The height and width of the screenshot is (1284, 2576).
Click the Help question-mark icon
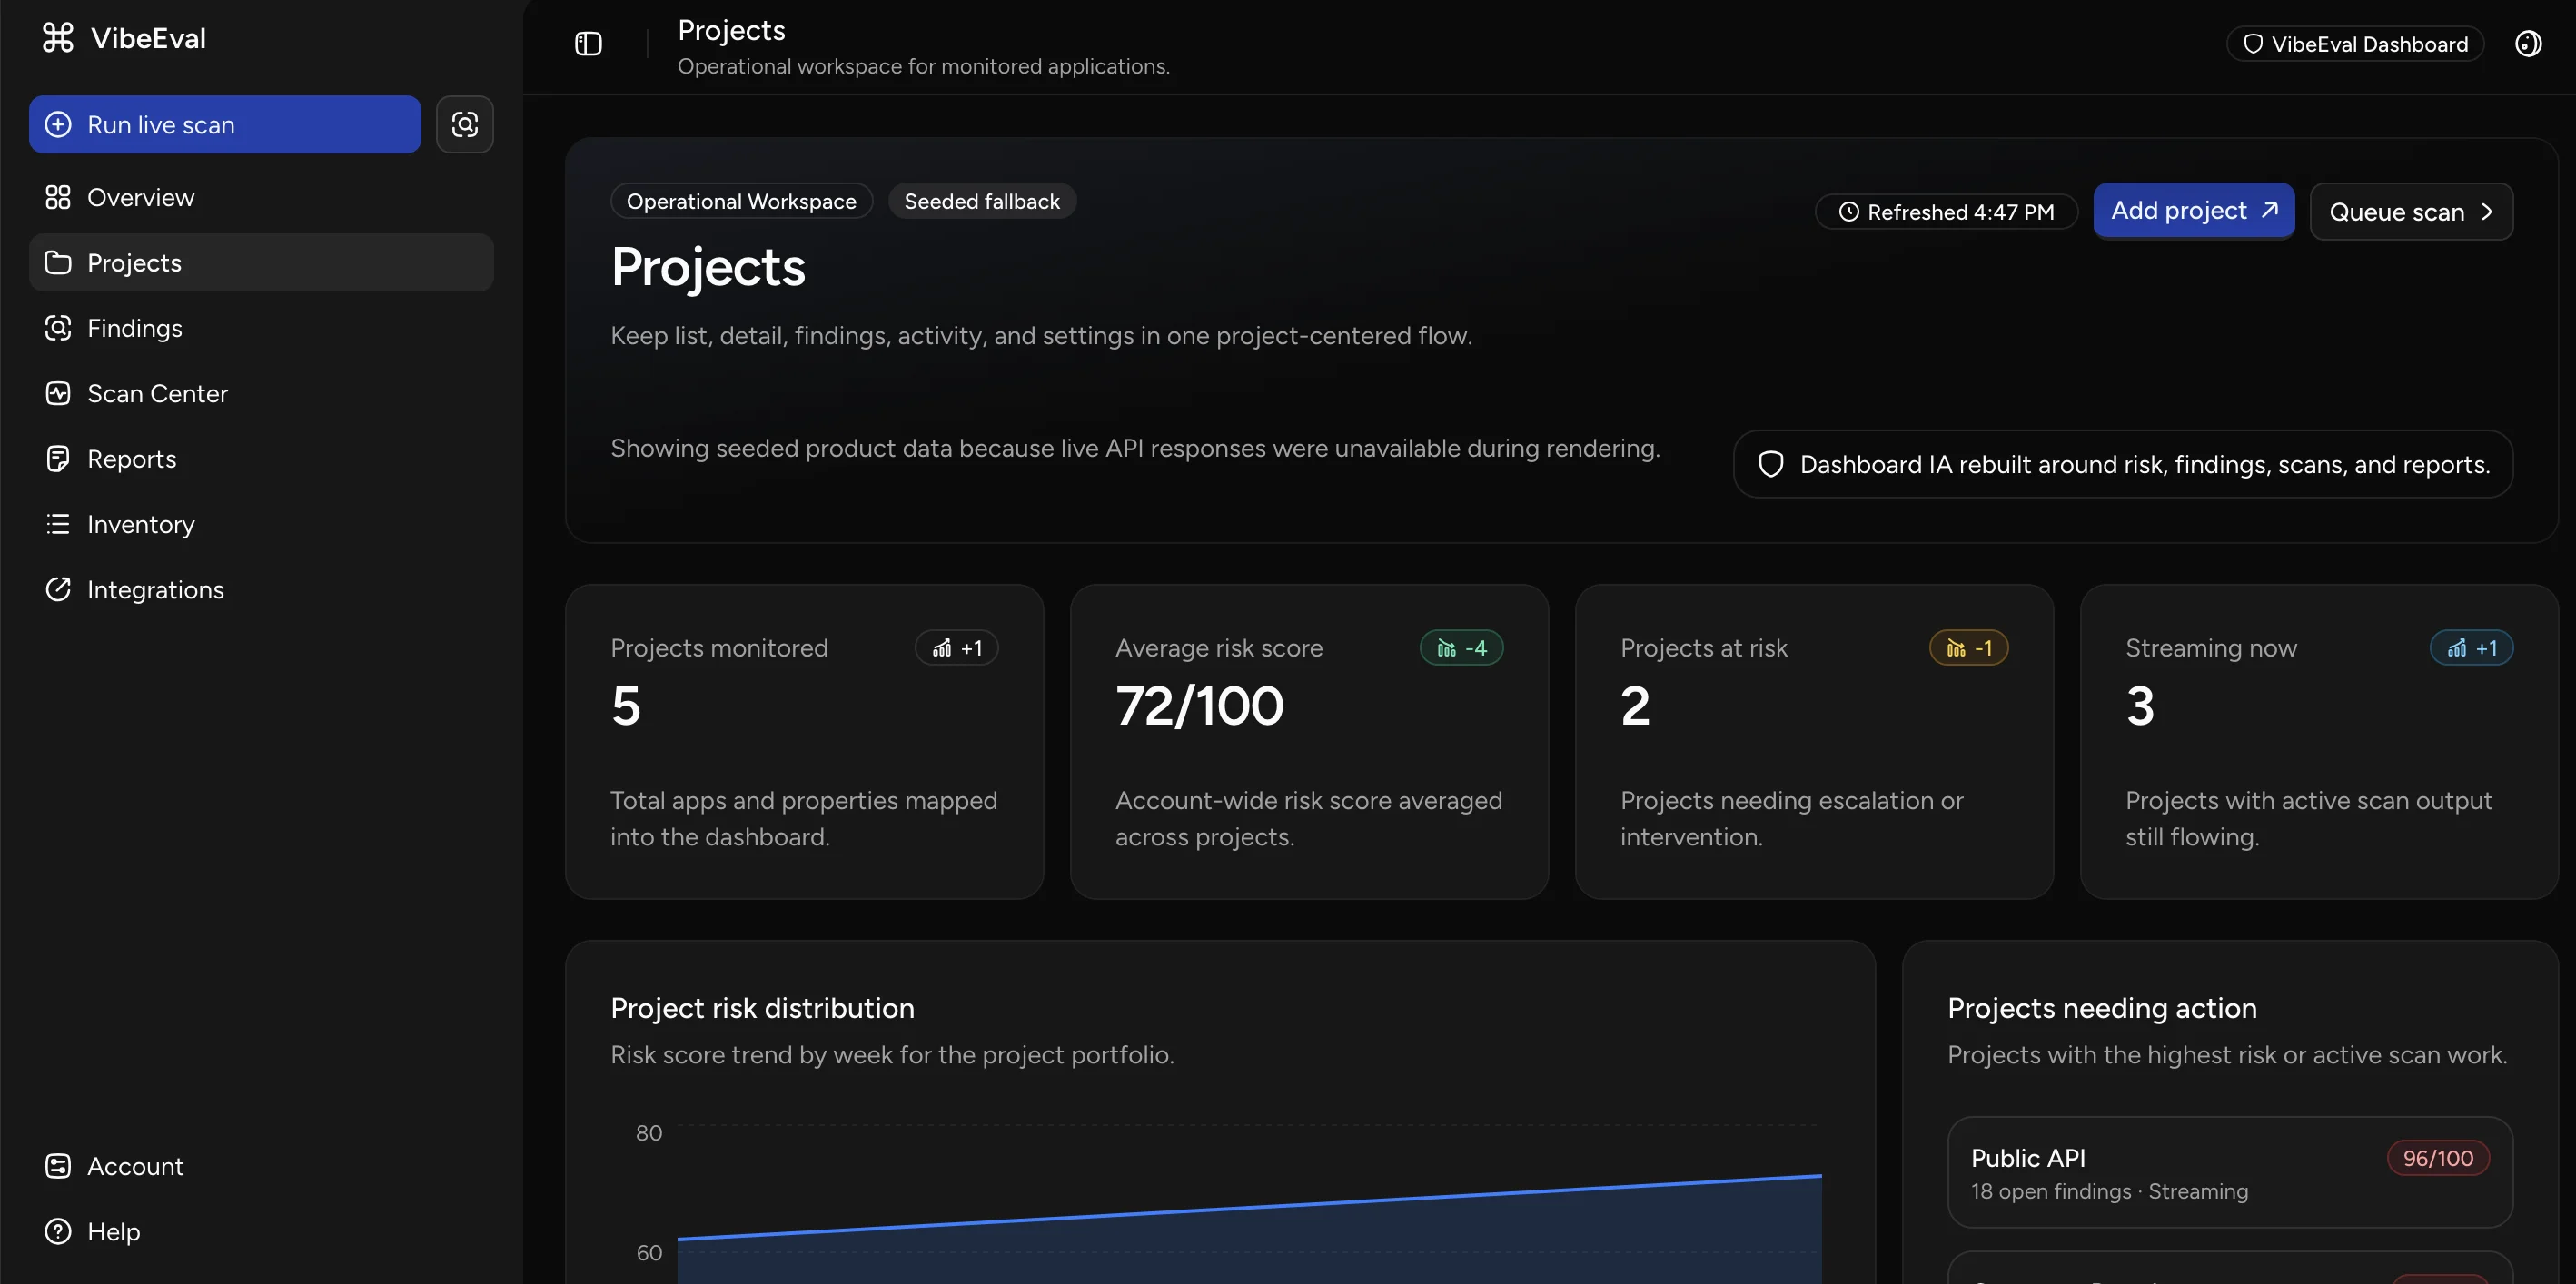tap(58, 1231)
